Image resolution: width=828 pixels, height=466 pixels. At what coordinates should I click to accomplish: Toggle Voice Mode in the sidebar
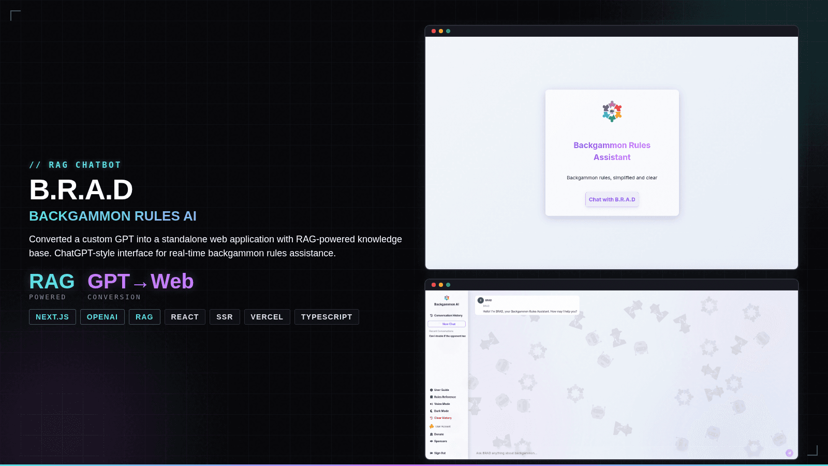[x=441, y=404]
